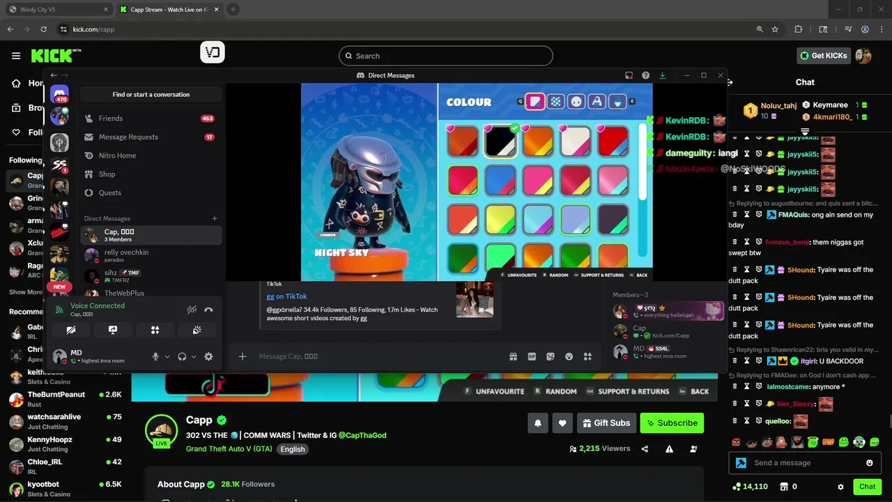The width and height of the screenshot is (892, 502).
Task: Click the MD member in members list
Action: pos(668,352)
